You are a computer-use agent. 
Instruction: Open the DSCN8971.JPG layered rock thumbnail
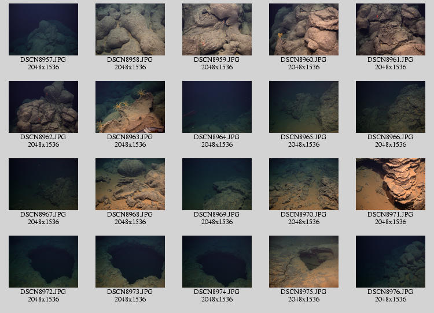tap(391, 184)
